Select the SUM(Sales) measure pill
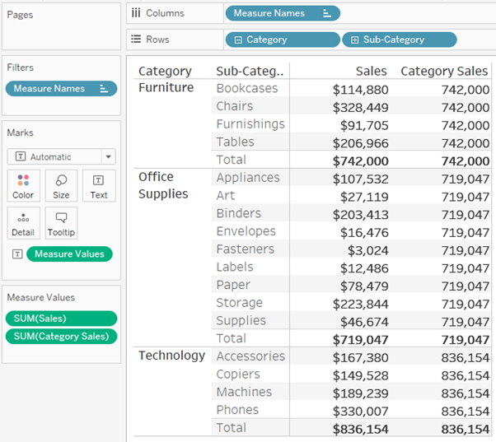Image resolution: width=496 pixels, height=442 pixels. point(61,319)
